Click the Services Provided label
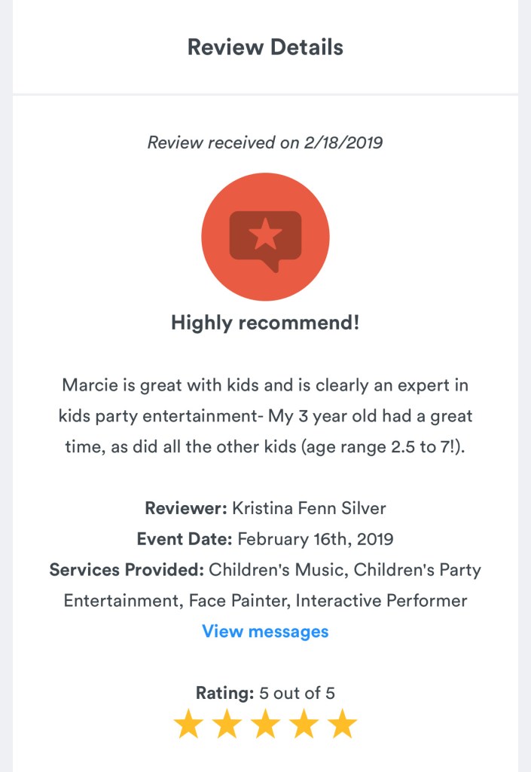The width and height of the screenshot is (531, 772). click(x=127, y=570)
